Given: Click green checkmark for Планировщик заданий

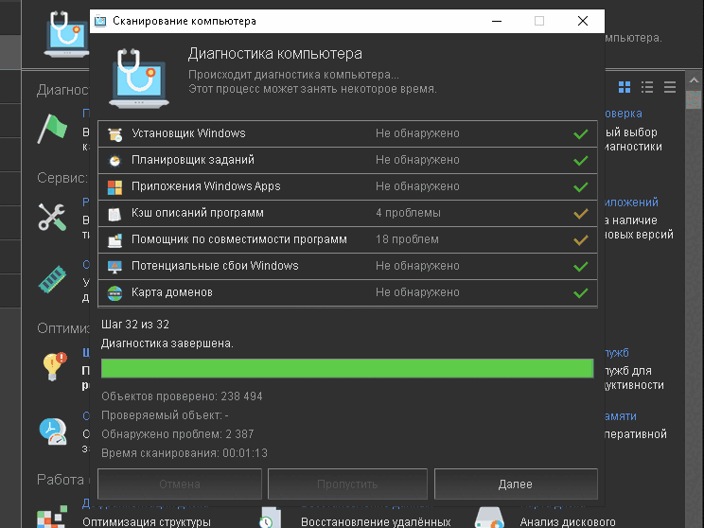Looking at the screenshot, I should (581, 160).
